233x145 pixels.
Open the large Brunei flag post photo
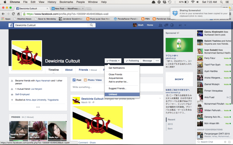point(97,123)
